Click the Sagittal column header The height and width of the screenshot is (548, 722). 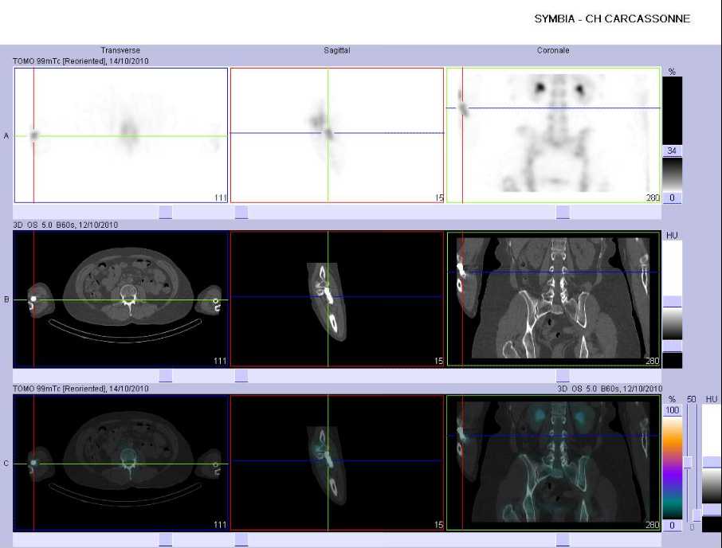[336, 50]
